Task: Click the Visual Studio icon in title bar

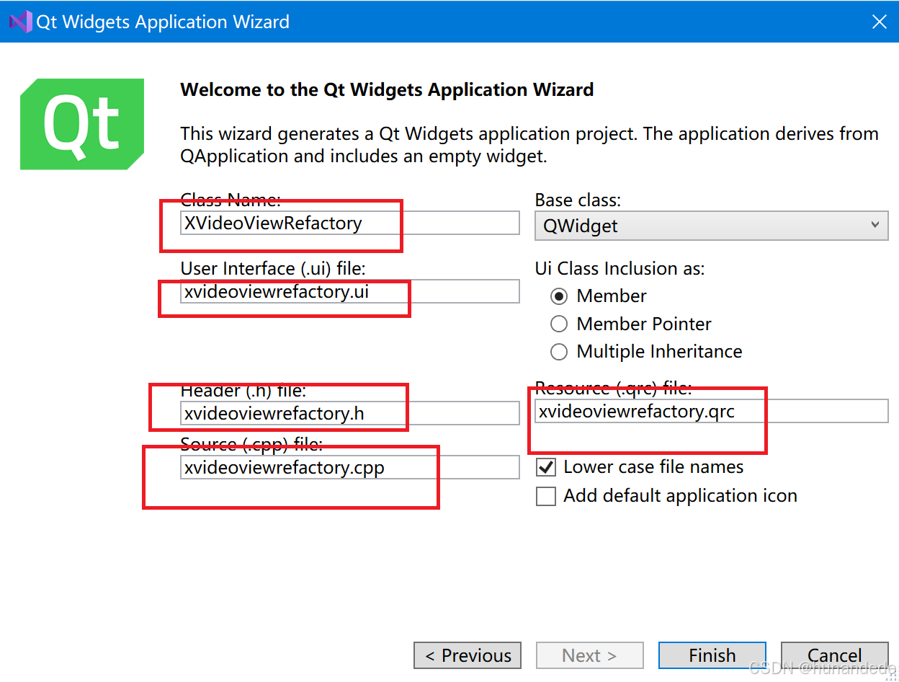Action: 20,22
